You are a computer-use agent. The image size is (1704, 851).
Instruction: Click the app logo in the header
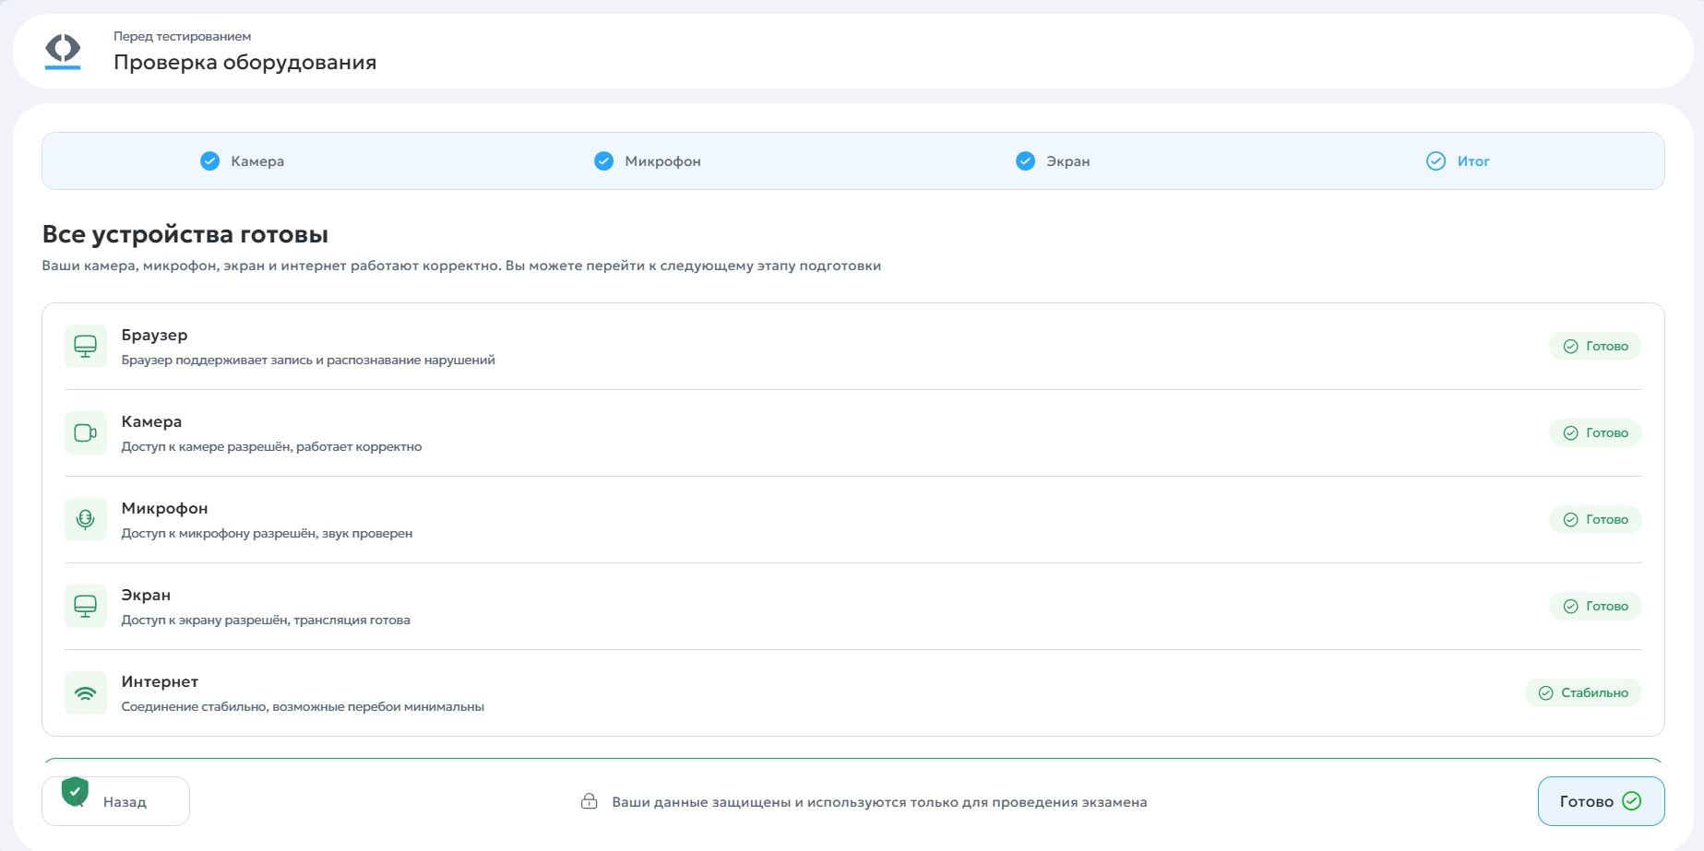pos(63,51)
